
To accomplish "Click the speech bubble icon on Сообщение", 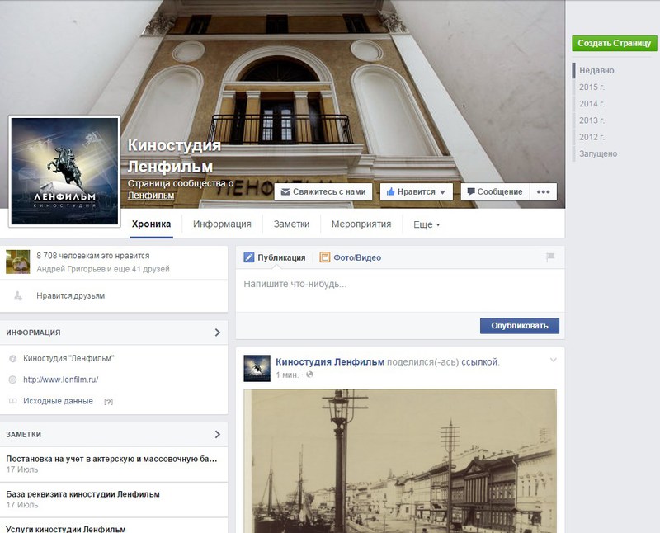I will tap(471, 191).
